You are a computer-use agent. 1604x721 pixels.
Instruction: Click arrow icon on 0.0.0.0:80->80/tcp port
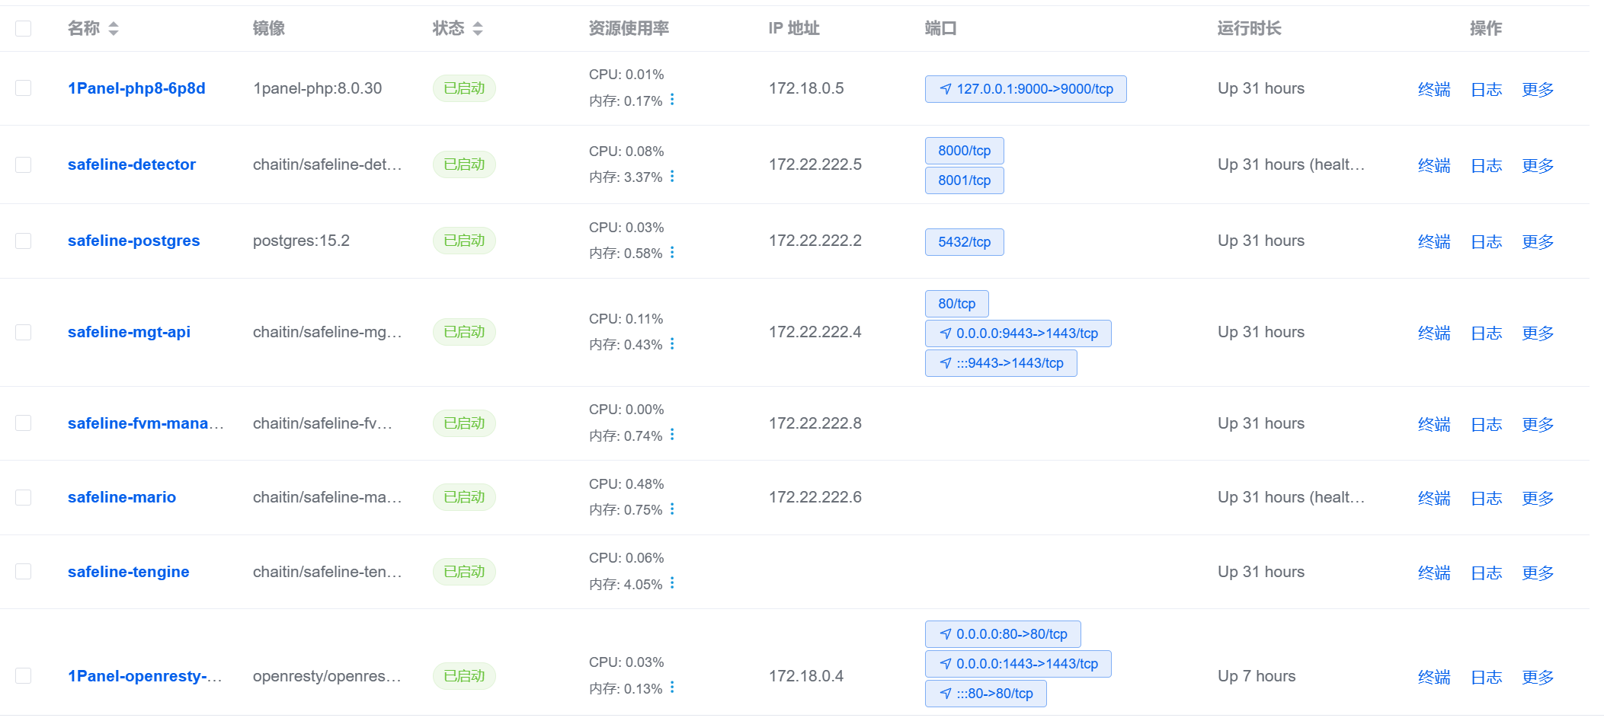[946, 634]
